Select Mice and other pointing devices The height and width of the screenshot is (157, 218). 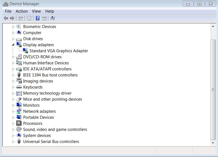(52, 99)
